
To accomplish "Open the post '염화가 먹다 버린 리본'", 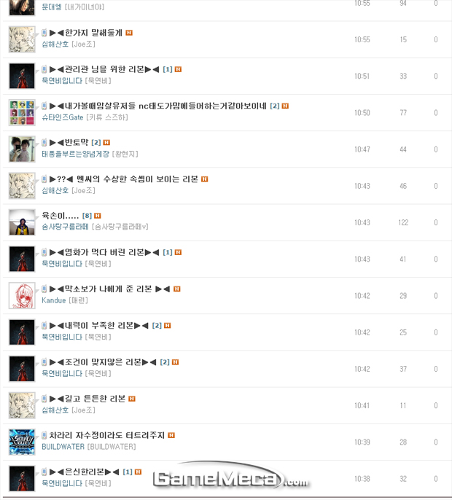I will [x=104, y=252].
